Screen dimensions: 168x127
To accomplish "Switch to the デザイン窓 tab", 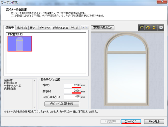I will [x=45, y=28].
